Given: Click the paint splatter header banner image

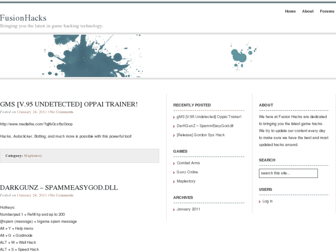Looking at the screenshot, I should 168,56.
